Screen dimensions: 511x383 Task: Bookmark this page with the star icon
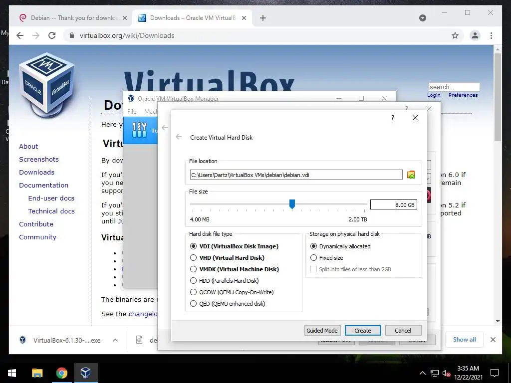click(x=455, y=35)
